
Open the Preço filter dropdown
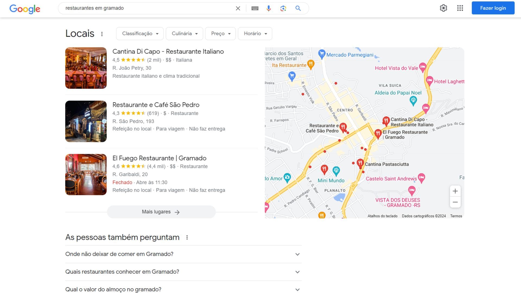point(220,34)
